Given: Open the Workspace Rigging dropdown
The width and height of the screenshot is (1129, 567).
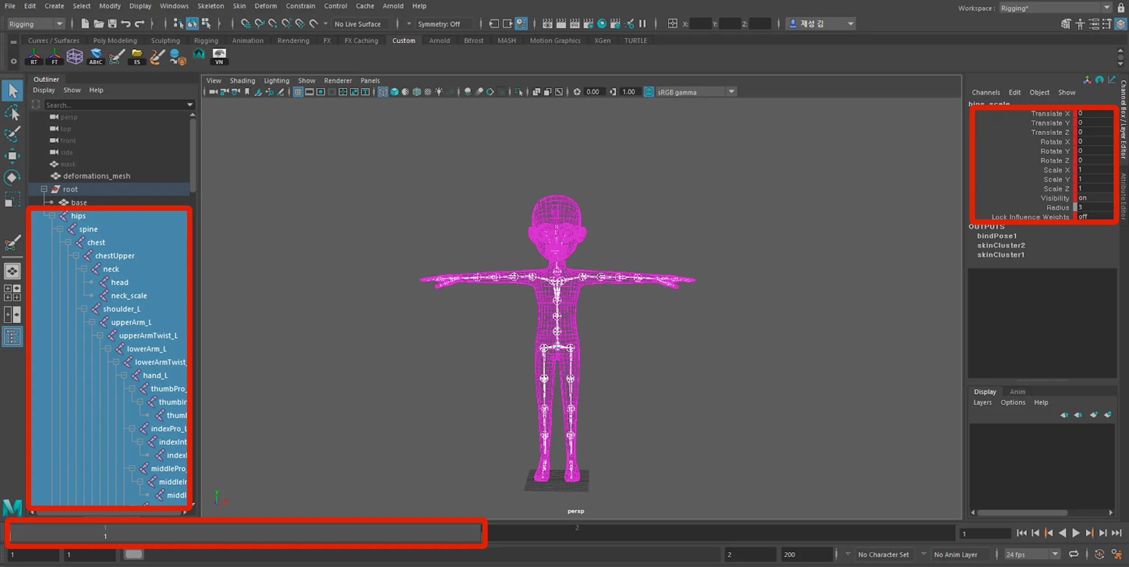Looking at the screenshot, I should [1055, 8].
